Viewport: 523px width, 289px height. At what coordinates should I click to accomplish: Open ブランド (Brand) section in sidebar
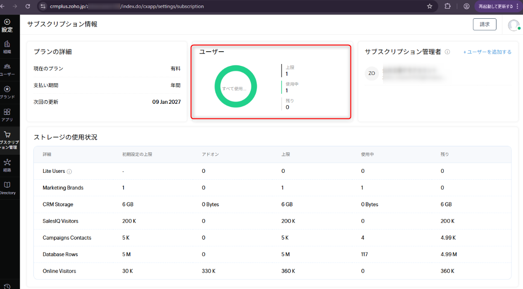pyautogui.click(x=7, y=92)
